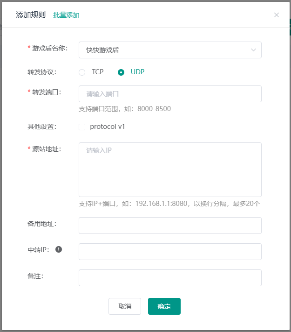Focus the 中转IP input field
The image size is (291, 332).
pyautogui.click(x=170, y=252)
